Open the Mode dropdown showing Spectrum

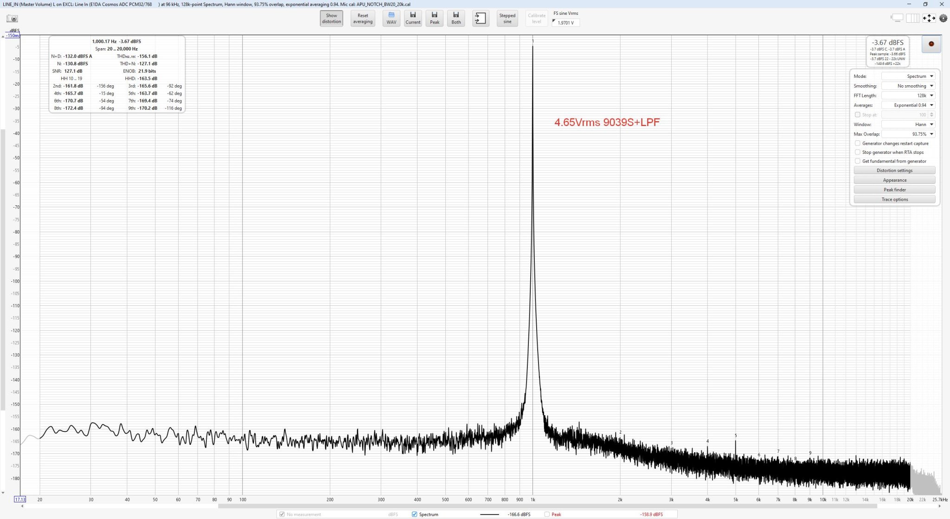coord(908,76)
